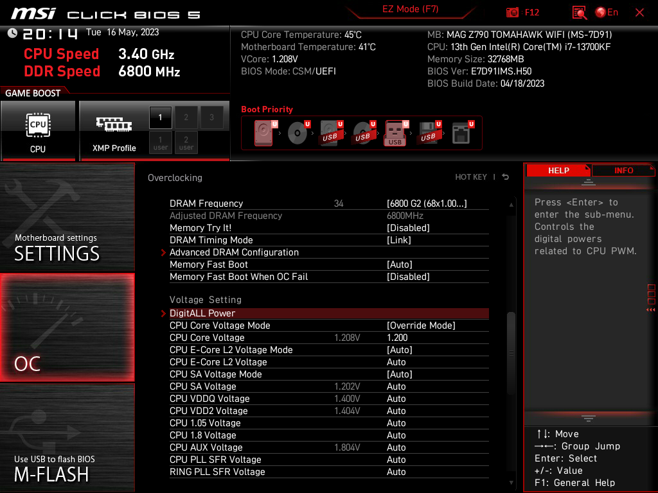This screenshot has width=658, height=493.
Task: Select the USB hard disk boot icon
Action: tap(331, 133)
